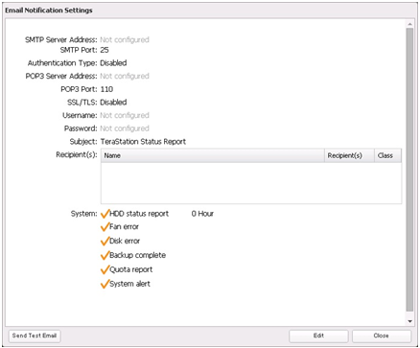
Task: Click the 'Email Notification Settings' title text
Action: click(49, 11)
